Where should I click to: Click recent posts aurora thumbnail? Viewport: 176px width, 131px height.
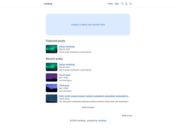point(51,67)
